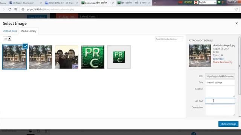Close the Nazim Khondaker Facebook tab
241x135 pixels.
tap(41, 3)
